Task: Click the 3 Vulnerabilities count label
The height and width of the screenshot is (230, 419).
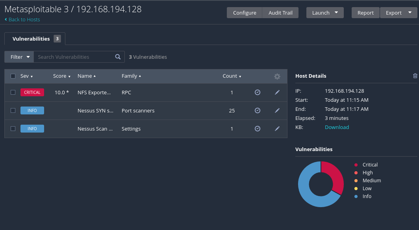Action: click(148, 57)
